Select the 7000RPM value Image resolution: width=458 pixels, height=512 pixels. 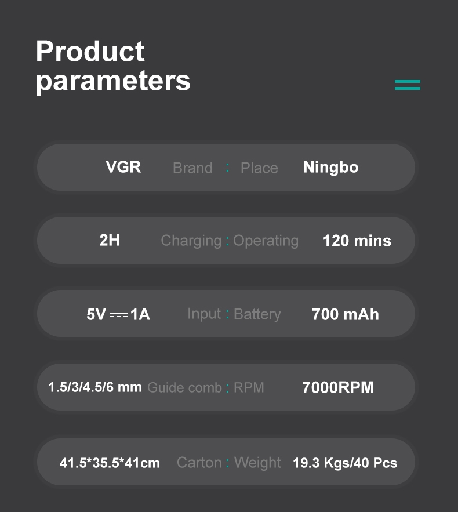pos(338,387)
